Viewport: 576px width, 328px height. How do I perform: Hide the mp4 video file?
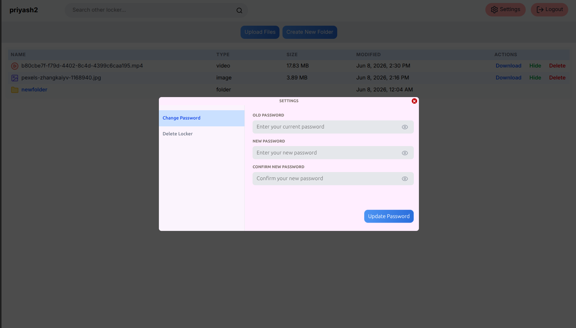coord(535,66)
